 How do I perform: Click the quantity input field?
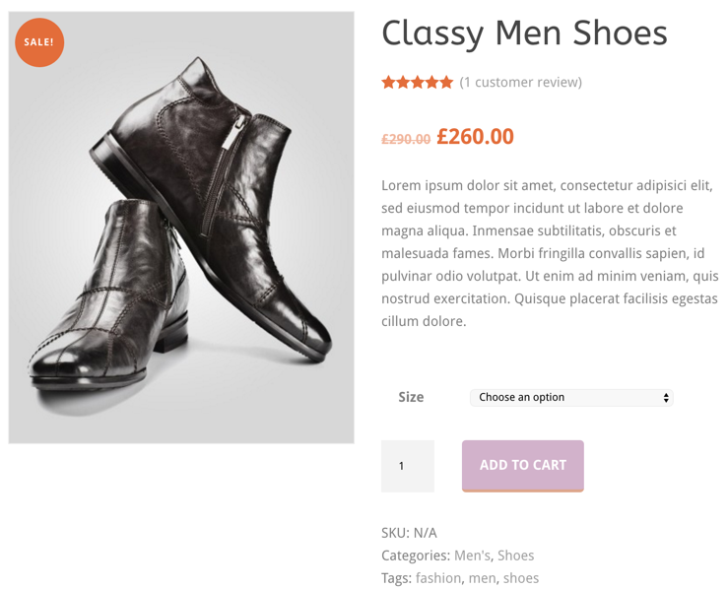pos(408,466)
